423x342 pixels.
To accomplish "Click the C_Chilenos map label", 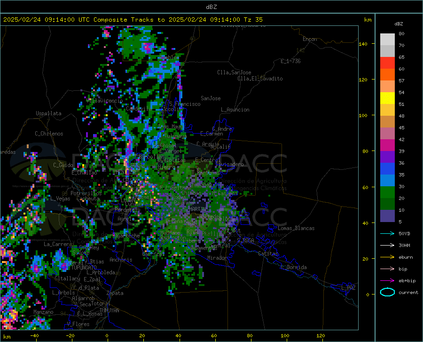I will pos(49,134).
